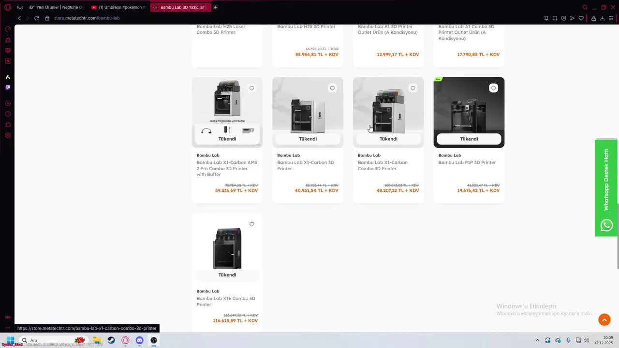Click the pin icon in address bar
This screenshot has width=619, height=348.
[x=546, y=18]
